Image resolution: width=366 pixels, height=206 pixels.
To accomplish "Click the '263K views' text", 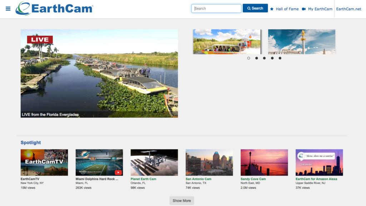I will pyautogui.click(x=84, y=187).
